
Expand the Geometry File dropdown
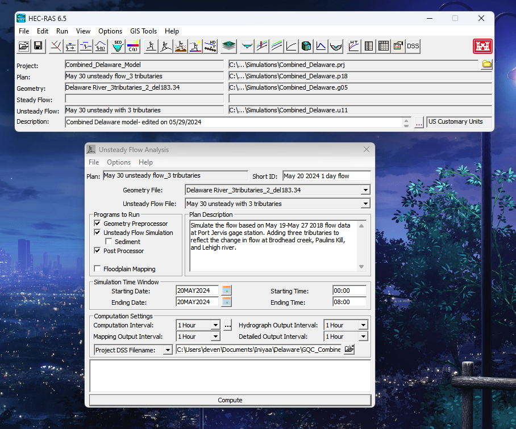coord(365,190)
